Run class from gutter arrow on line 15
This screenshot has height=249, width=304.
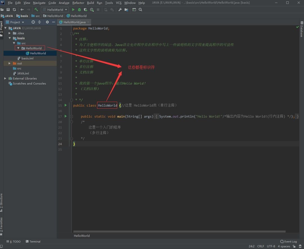(66, 105)
